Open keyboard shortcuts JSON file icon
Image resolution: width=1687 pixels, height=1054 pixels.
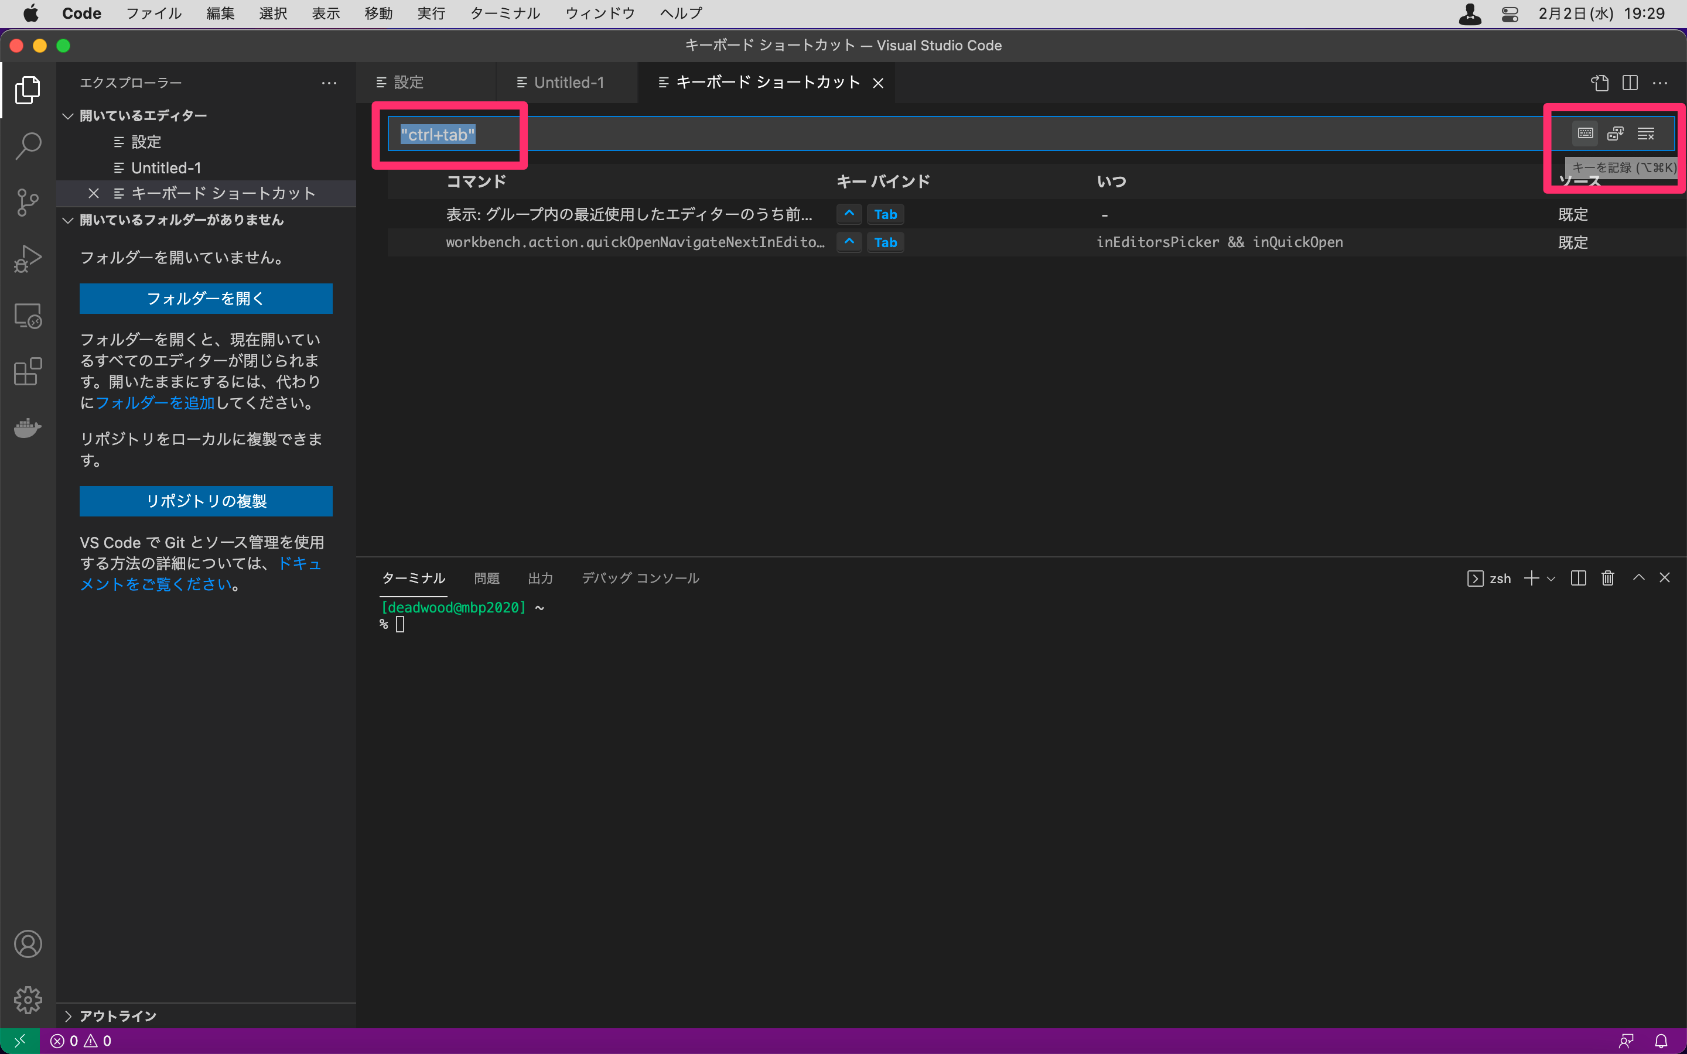click(x=1600, y=82)
